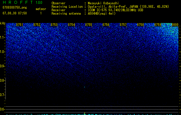Click the HROFFT 1.0.0 title text
This screenshot has height=115, width=181.
point(23,2)
